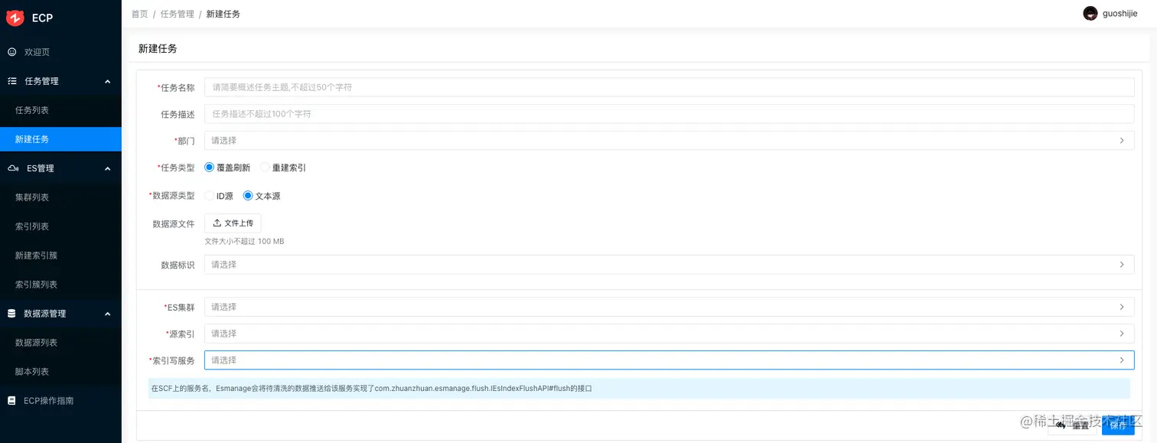The width and height of the screenshot is (1157, 443).
Task: Open the 部门 dropdown
Action: (x=669, y=141)
